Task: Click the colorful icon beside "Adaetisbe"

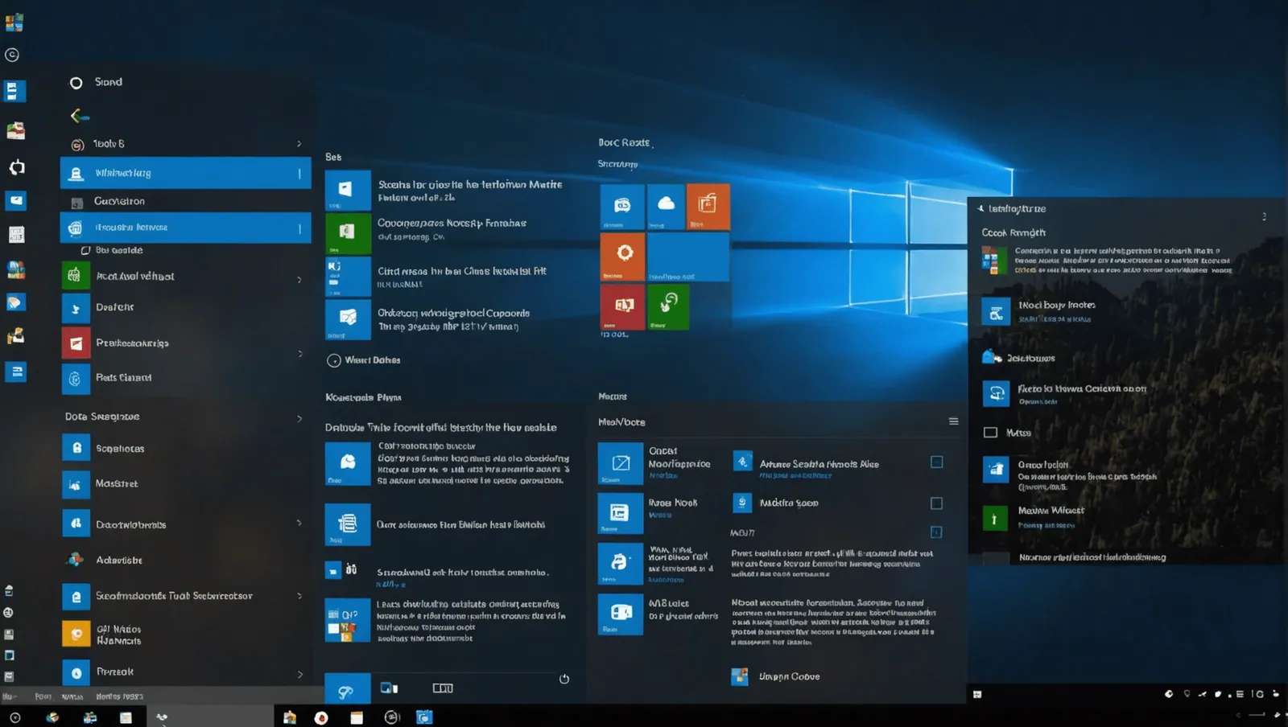Action: pyautogui.click(x=76, y=560)
